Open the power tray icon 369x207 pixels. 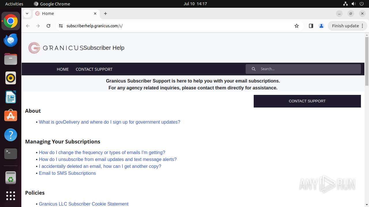tap(362, 4)
